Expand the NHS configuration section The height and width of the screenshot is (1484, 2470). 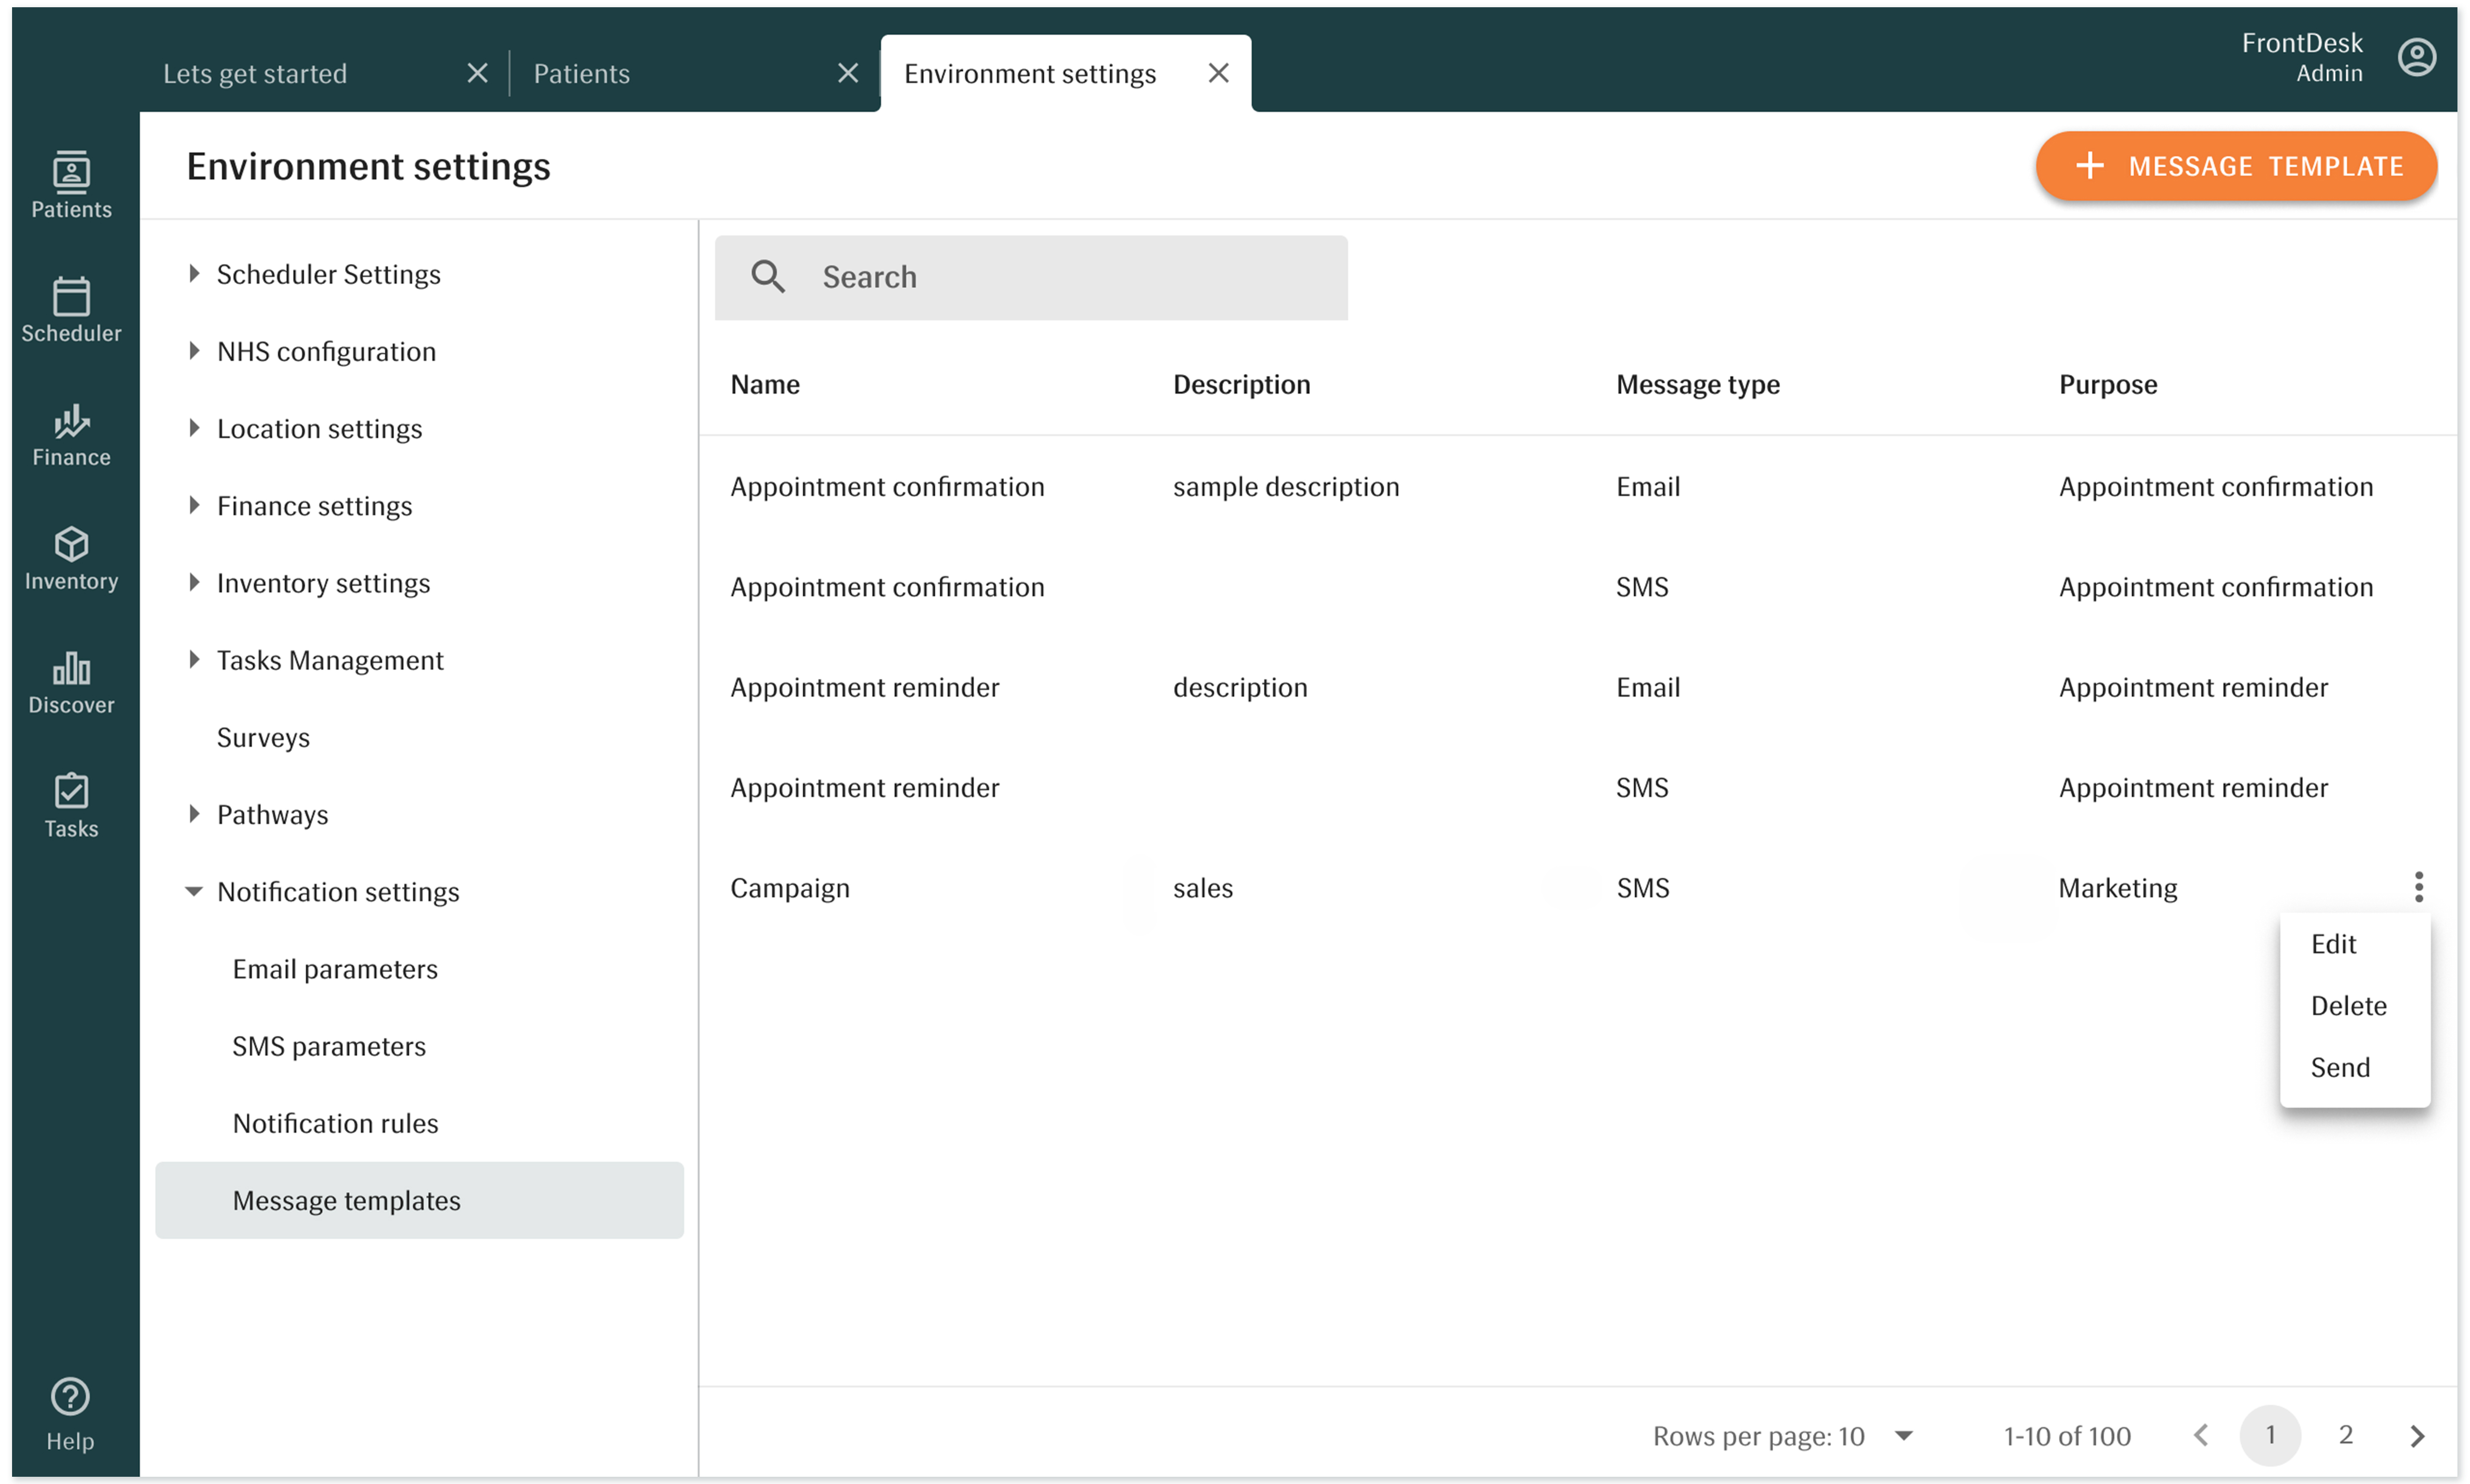(x=194, y=351)
